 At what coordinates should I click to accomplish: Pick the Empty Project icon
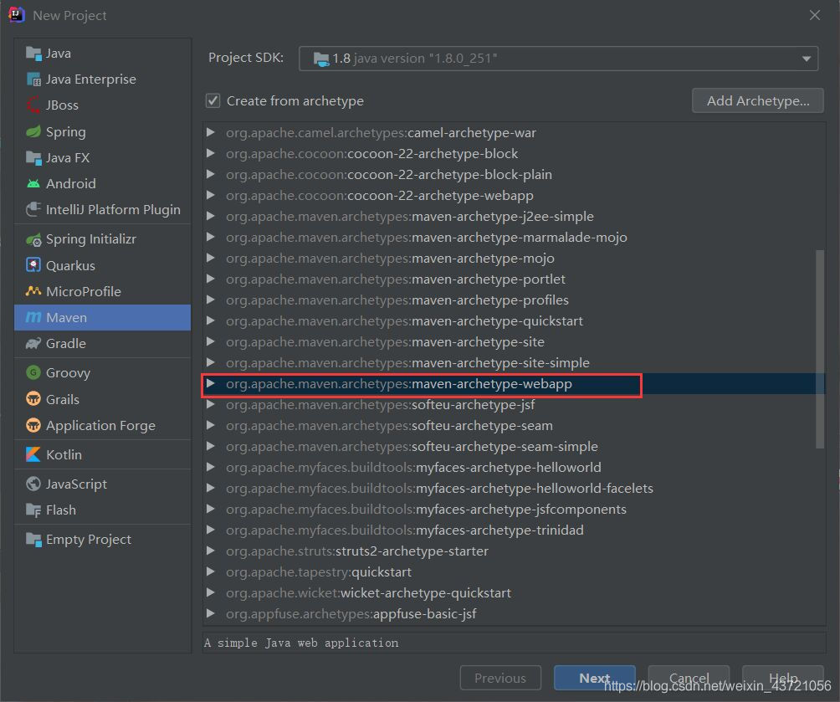pyautogui.click(x=33, y=540)
